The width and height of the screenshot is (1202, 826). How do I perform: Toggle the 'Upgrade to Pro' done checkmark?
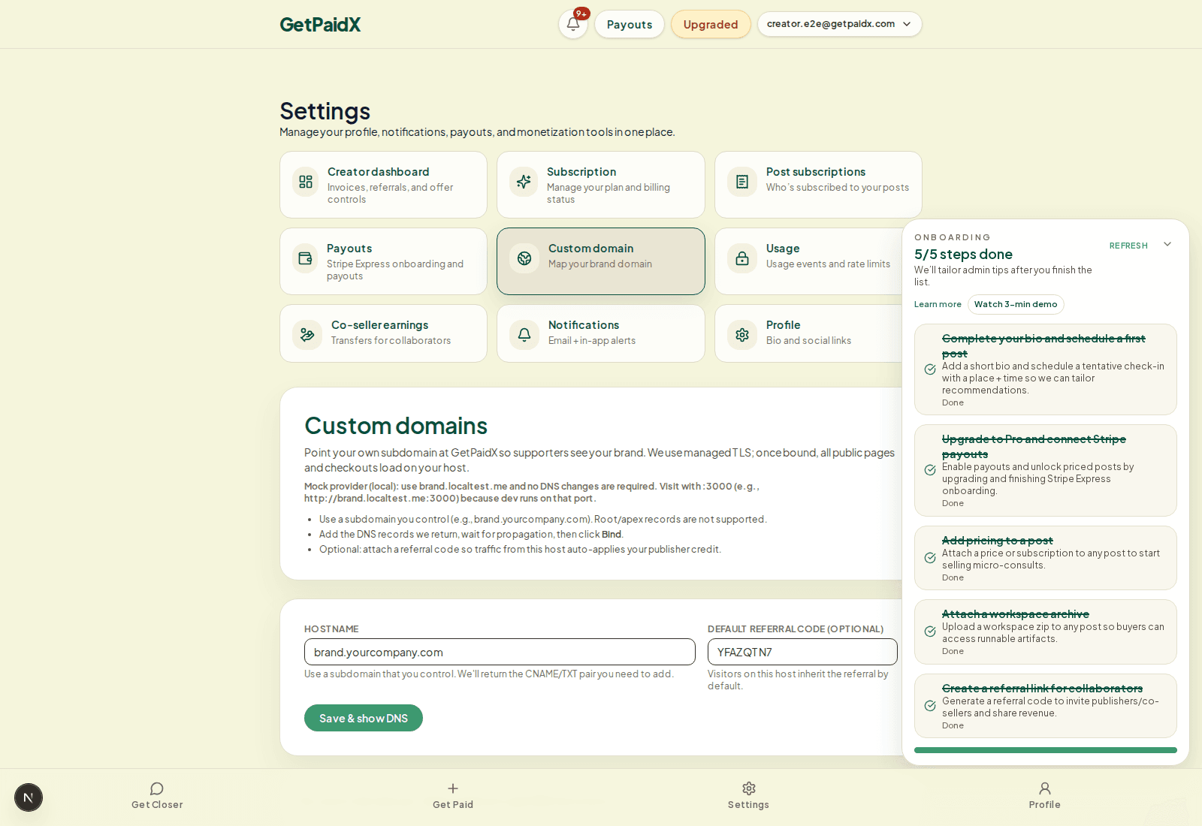929,470
